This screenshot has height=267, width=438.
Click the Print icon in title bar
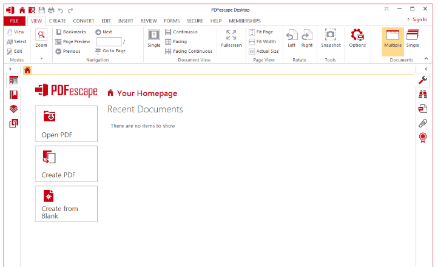pyautogui.click(x=51, y=10)
